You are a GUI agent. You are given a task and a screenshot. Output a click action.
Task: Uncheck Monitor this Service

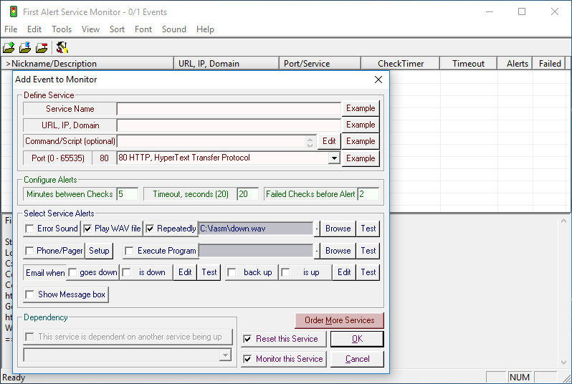pos(247,359)
